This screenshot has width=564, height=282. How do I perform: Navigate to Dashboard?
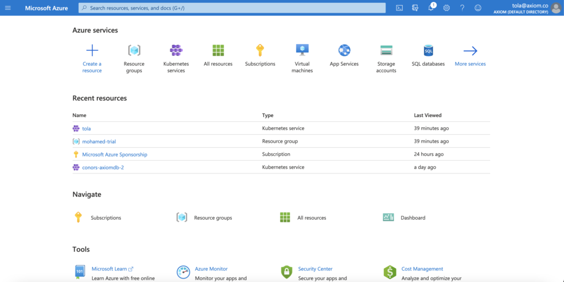[x=413, y=218]
